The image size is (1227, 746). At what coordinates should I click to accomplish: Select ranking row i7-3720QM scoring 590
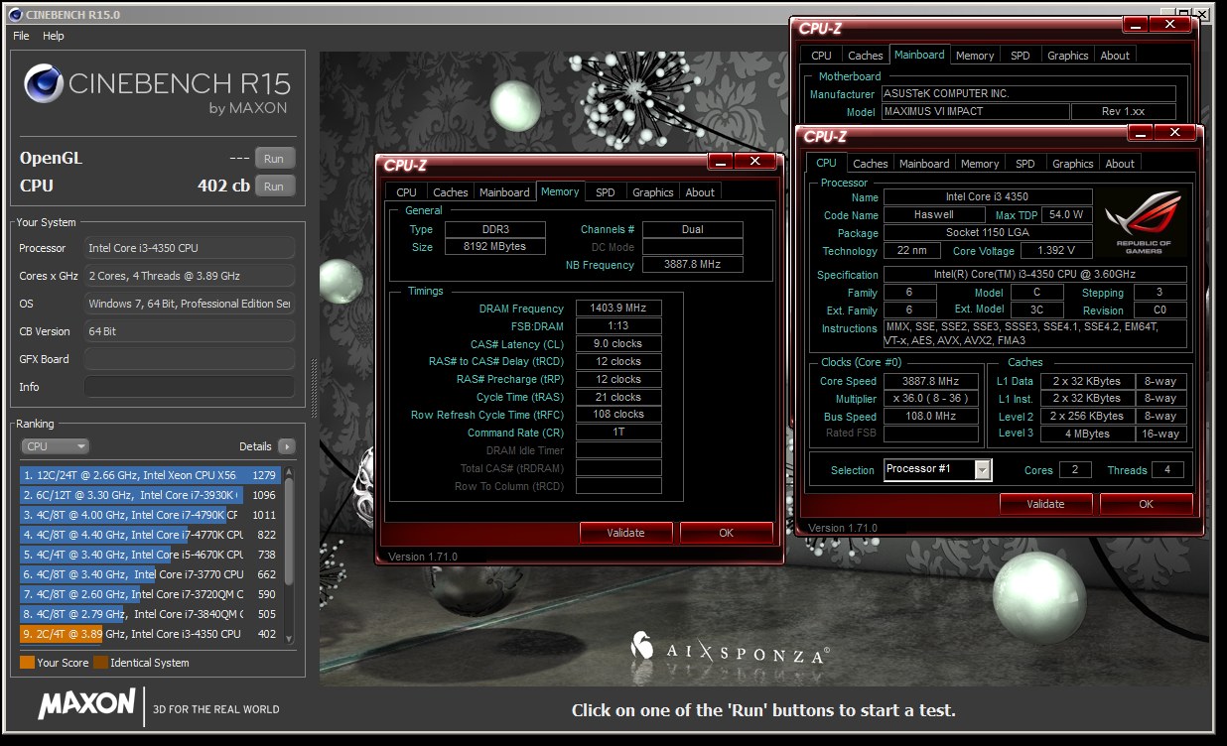pos(150,594)
